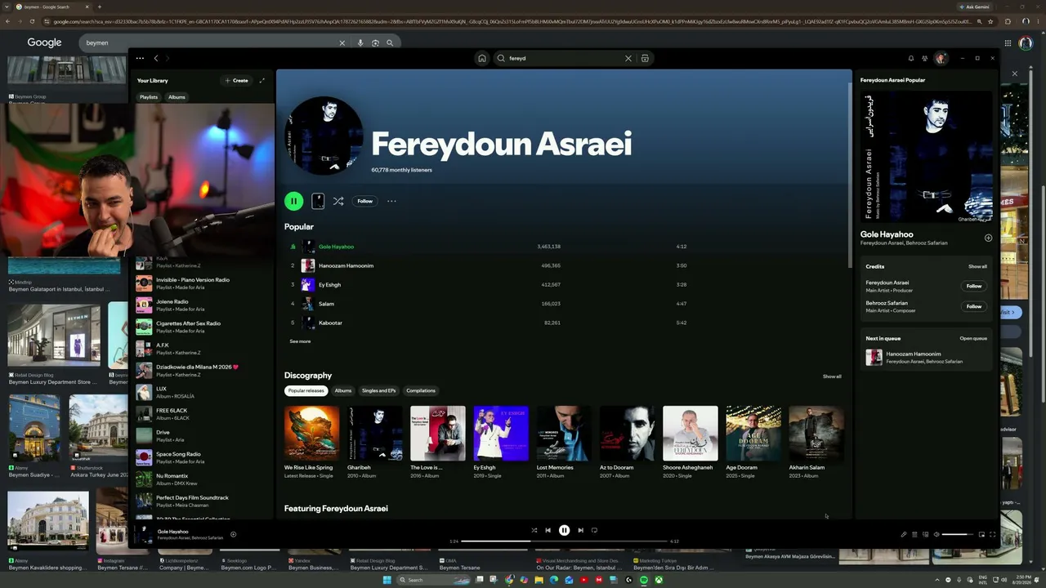Skip to previous track

point(548,530)
